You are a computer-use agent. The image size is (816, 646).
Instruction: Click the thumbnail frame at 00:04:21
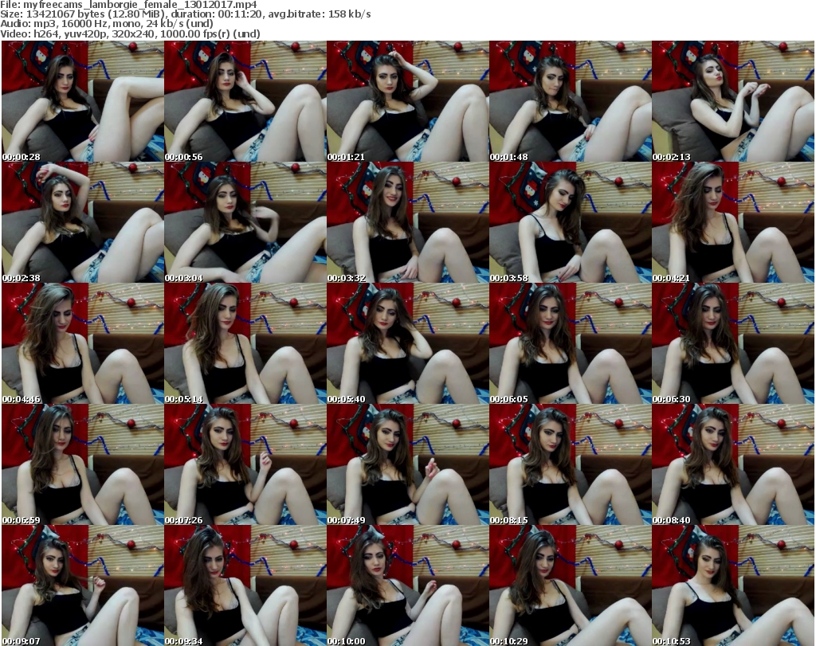coord(733,222)
